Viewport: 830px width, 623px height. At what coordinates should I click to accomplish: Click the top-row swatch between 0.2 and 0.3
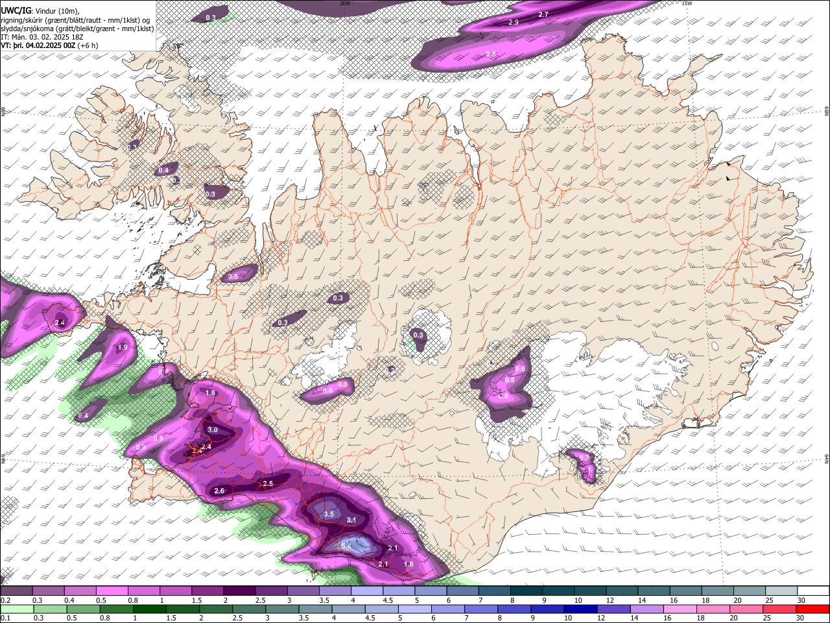pos(16,591)
